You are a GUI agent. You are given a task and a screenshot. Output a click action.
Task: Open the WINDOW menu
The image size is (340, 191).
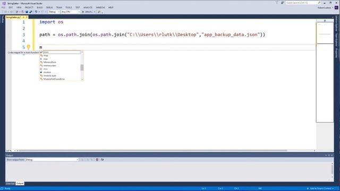coord(100,7)
